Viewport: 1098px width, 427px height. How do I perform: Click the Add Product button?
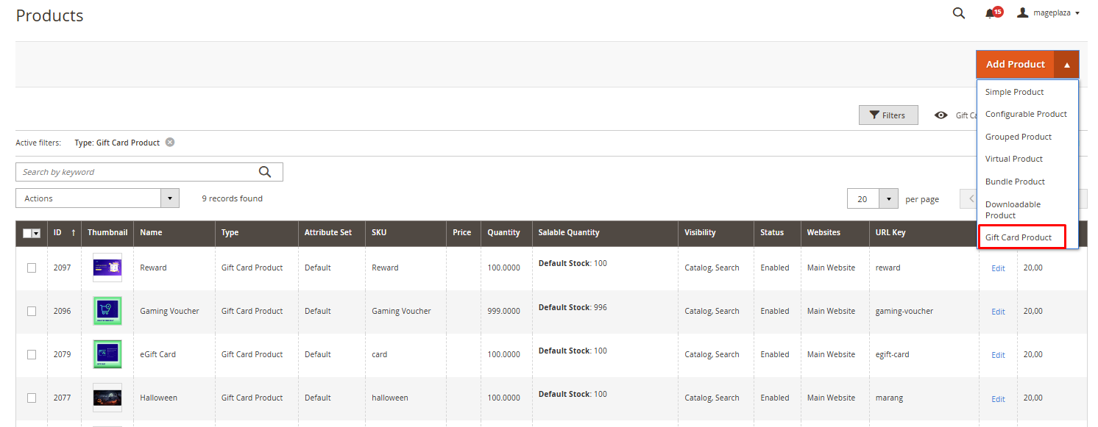coord(1015,65)
